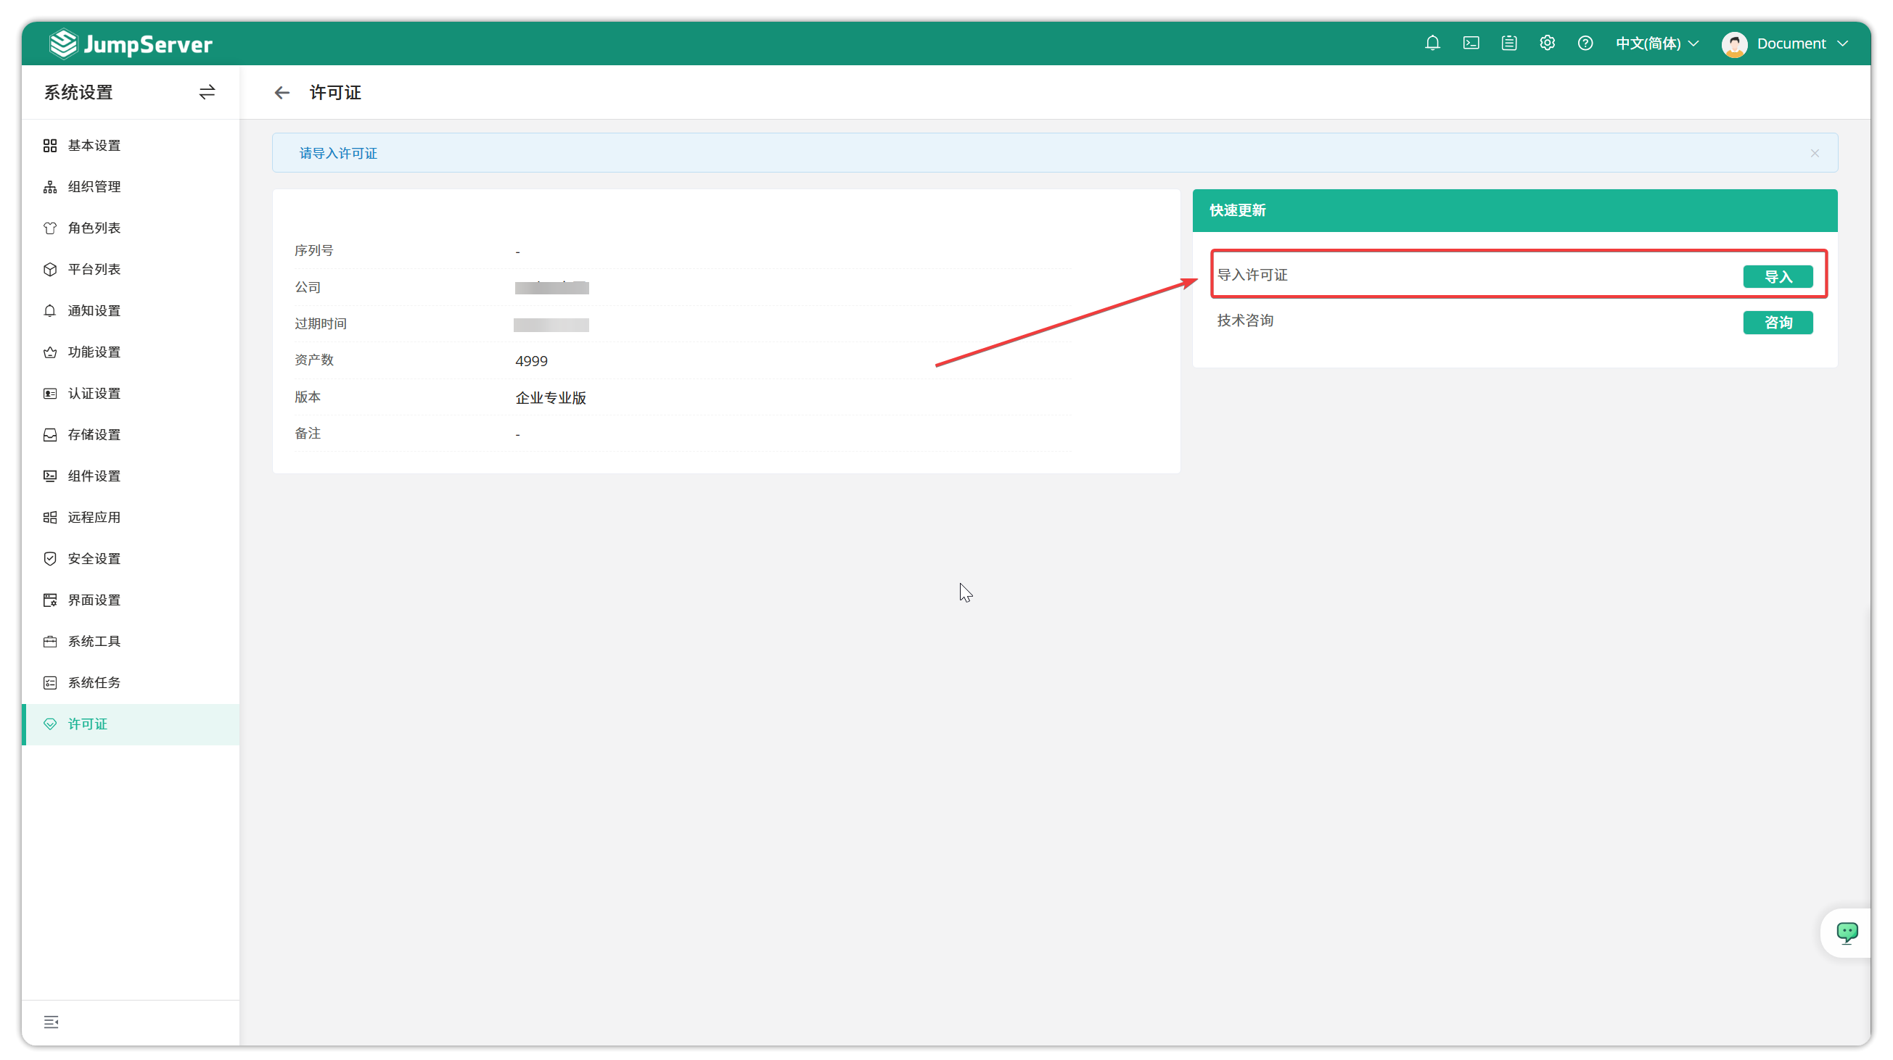Open the notification bell in header
This screenshot has width=1893, height=1060.
tap(1432, 44)
